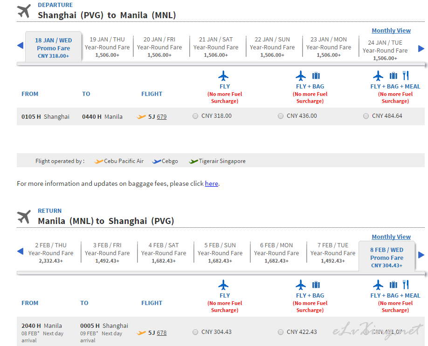Pick the CNY 422.43 Fly + Bag return fare
Image resolution: width=428 pixels, height=346 pixels.
[x=281, y=332]
